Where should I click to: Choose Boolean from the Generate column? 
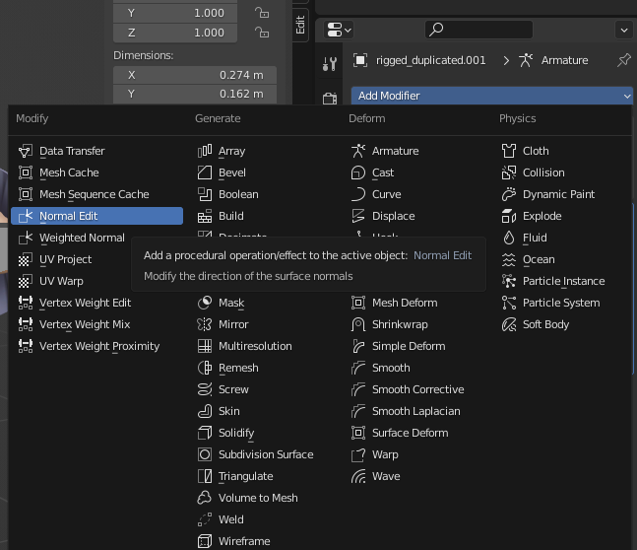click(x=237, y=194)
